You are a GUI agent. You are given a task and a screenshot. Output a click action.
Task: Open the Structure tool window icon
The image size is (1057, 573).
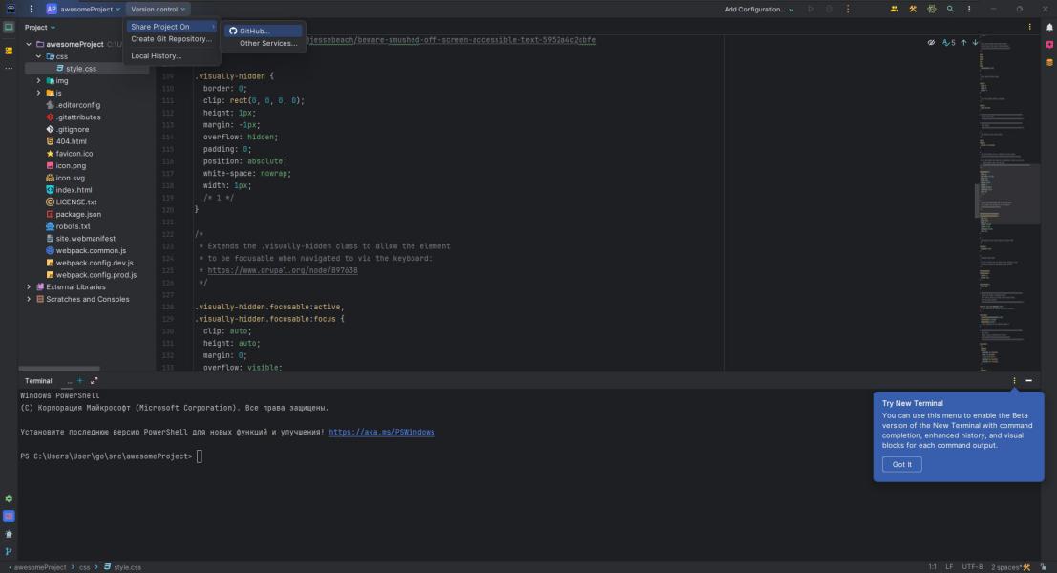[9, 51]
